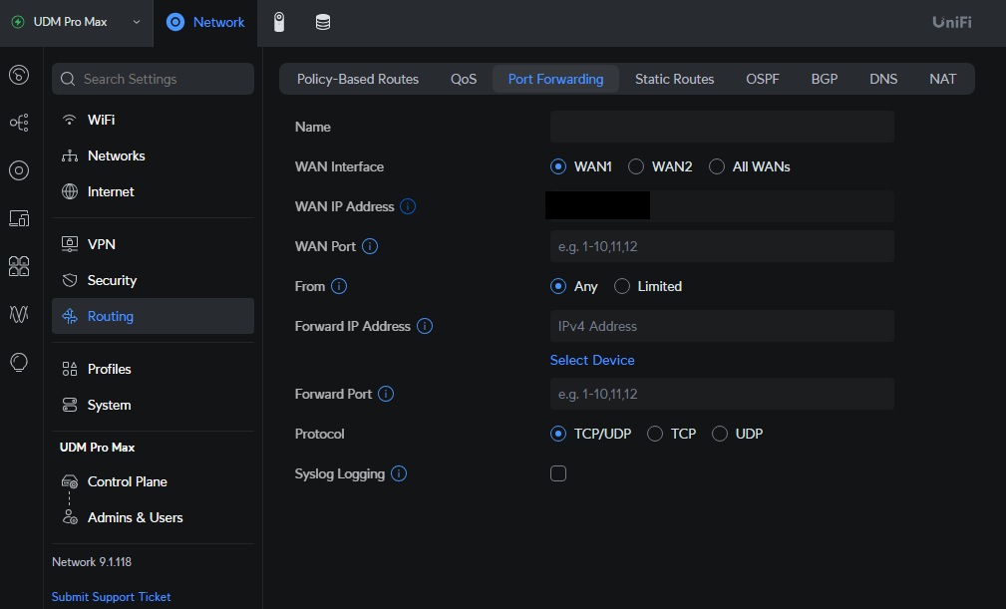Switch to the BGP tab
The image size is (1006, 609).
(x=824, y=79)
